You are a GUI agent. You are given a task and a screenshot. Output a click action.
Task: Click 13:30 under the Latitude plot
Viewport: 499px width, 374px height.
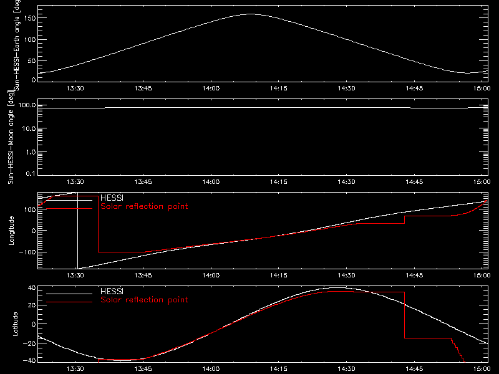pos(75,369)
